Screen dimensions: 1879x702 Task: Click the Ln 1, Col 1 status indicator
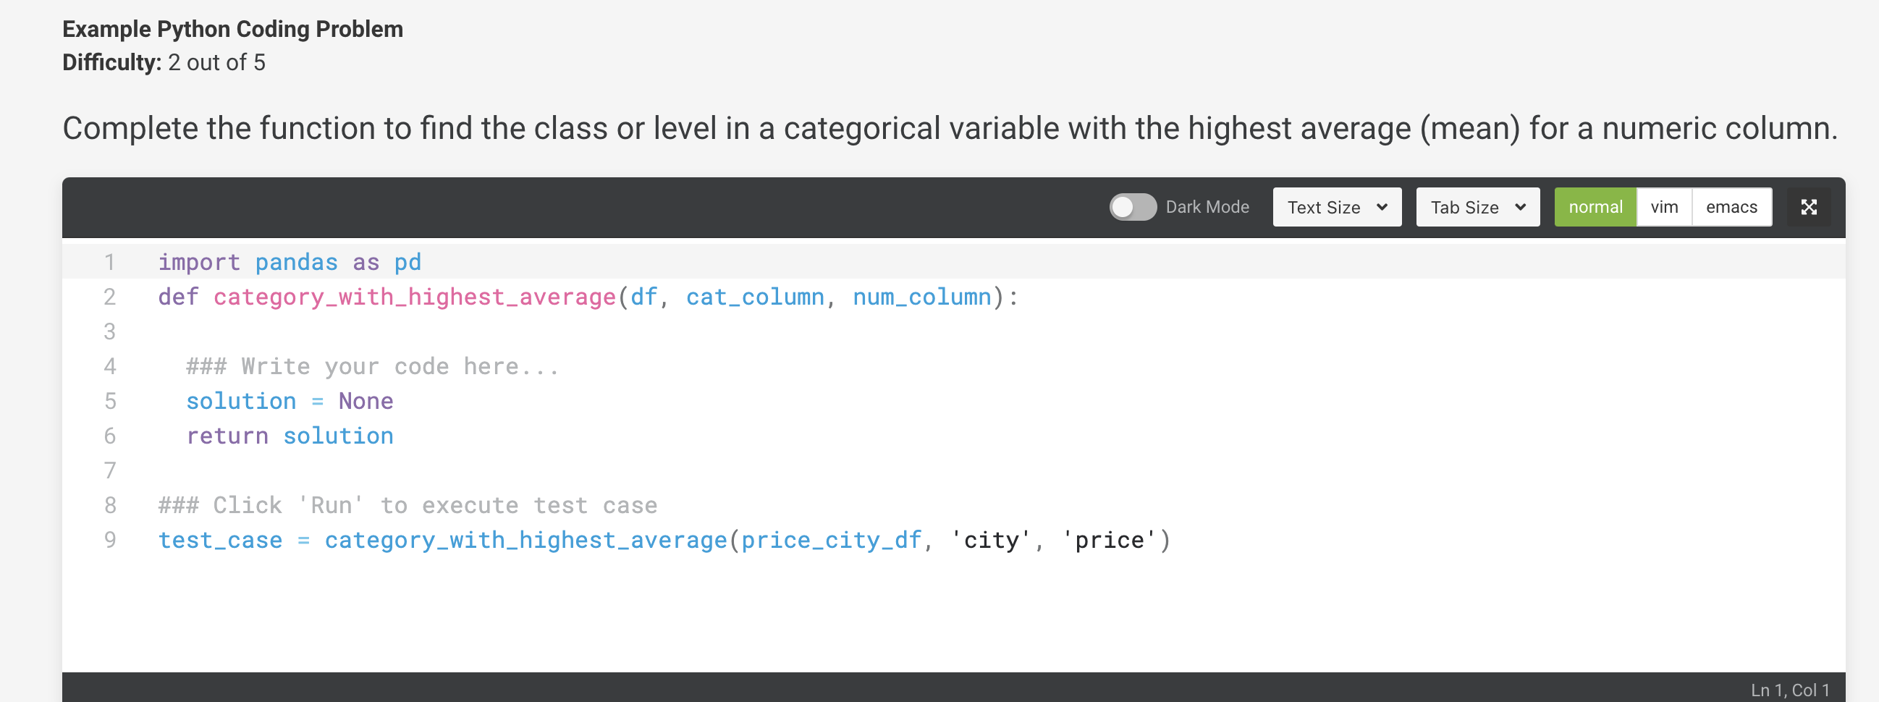click(1789, 690)
